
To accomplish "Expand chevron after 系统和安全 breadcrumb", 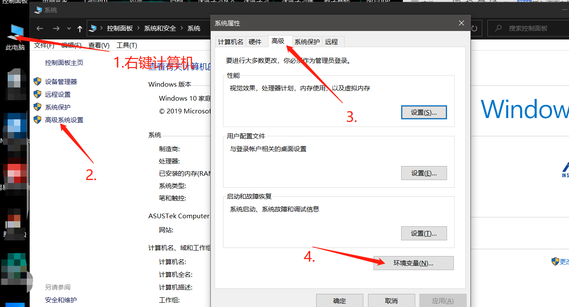I will pyautogui.click(x=182, y=28).
